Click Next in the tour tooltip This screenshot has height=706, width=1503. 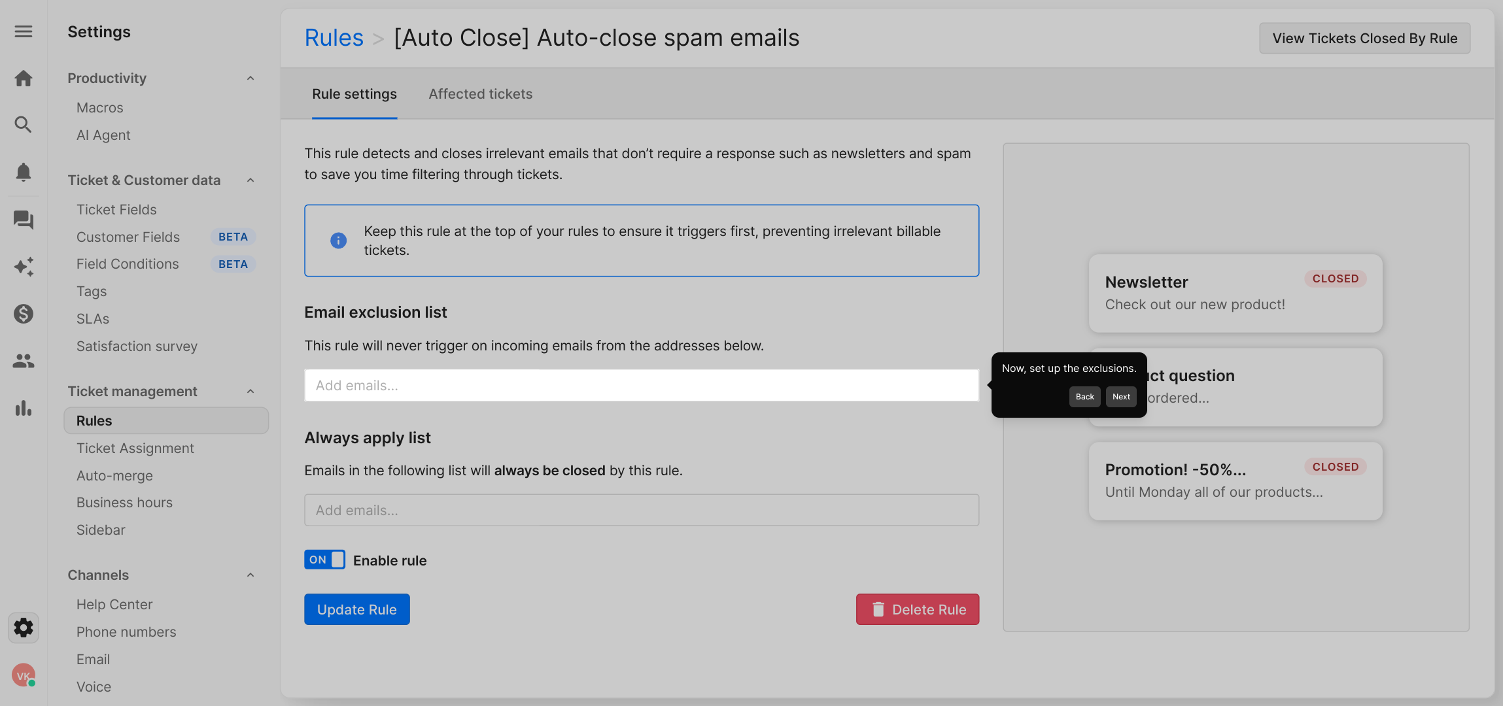tap(1121, 397)
